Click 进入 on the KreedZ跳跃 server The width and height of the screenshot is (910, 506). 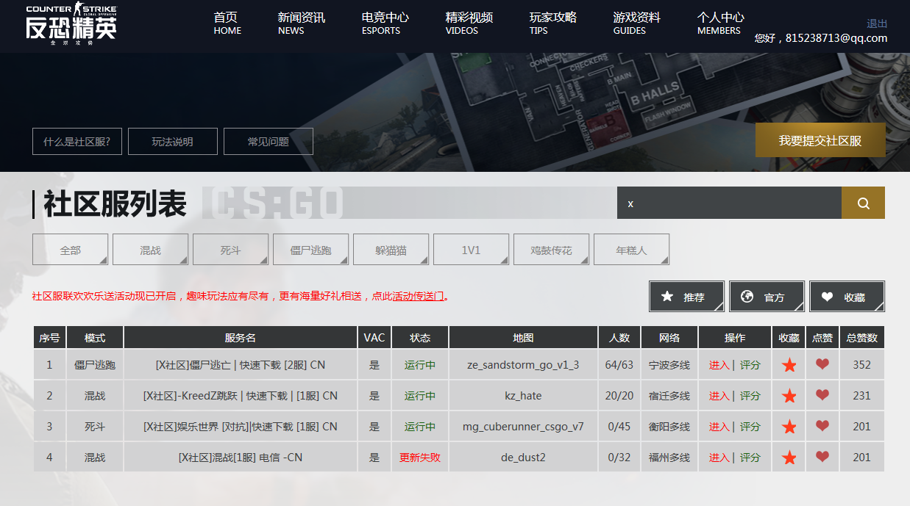(x=719, y=395)
